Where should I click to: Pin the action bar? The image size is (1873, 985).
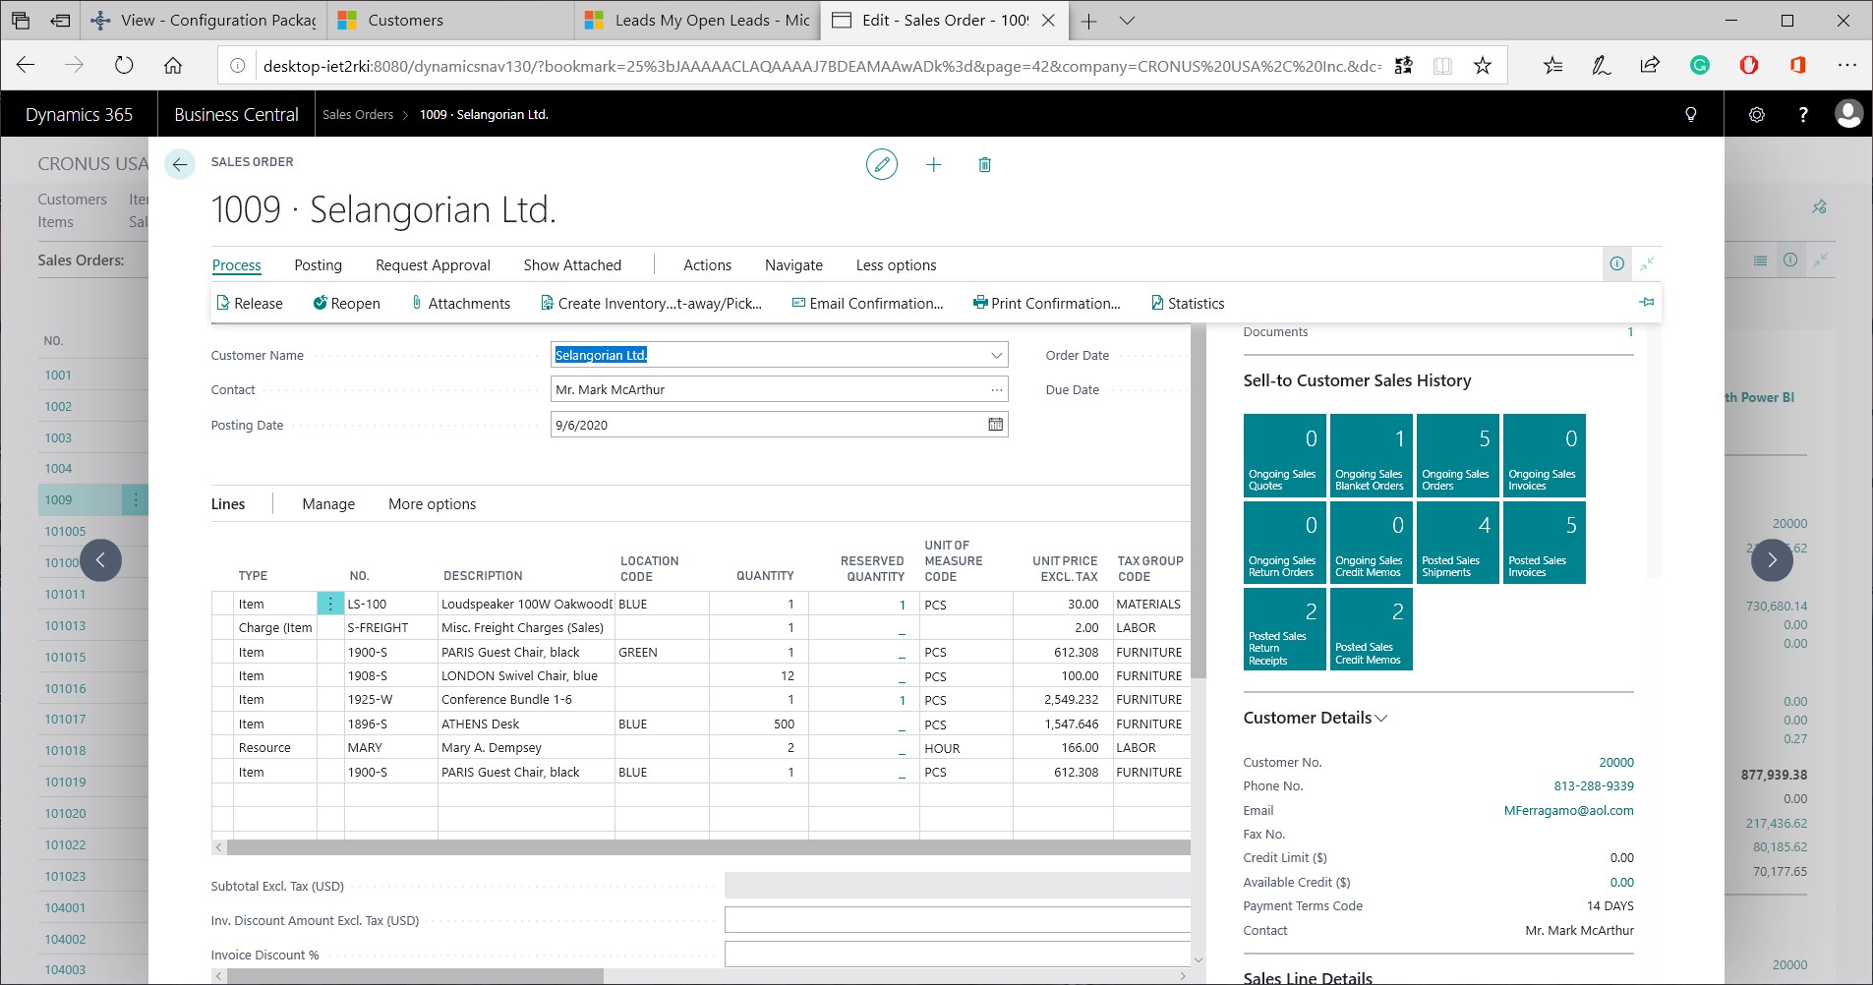(x=1647, y=302)
